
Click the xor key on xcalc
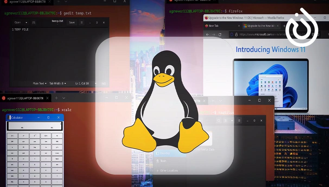pyautogui.click(x=46, y=153)
